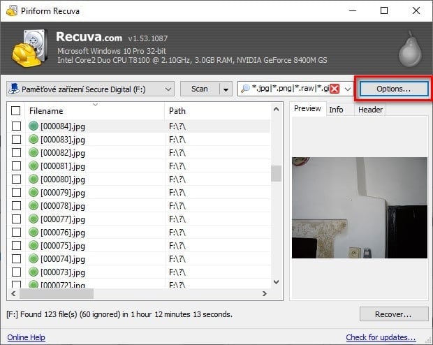Click the file list scroll down arrow
The width and height of the screenshot is (433, 345).
[x=276, y=282]
